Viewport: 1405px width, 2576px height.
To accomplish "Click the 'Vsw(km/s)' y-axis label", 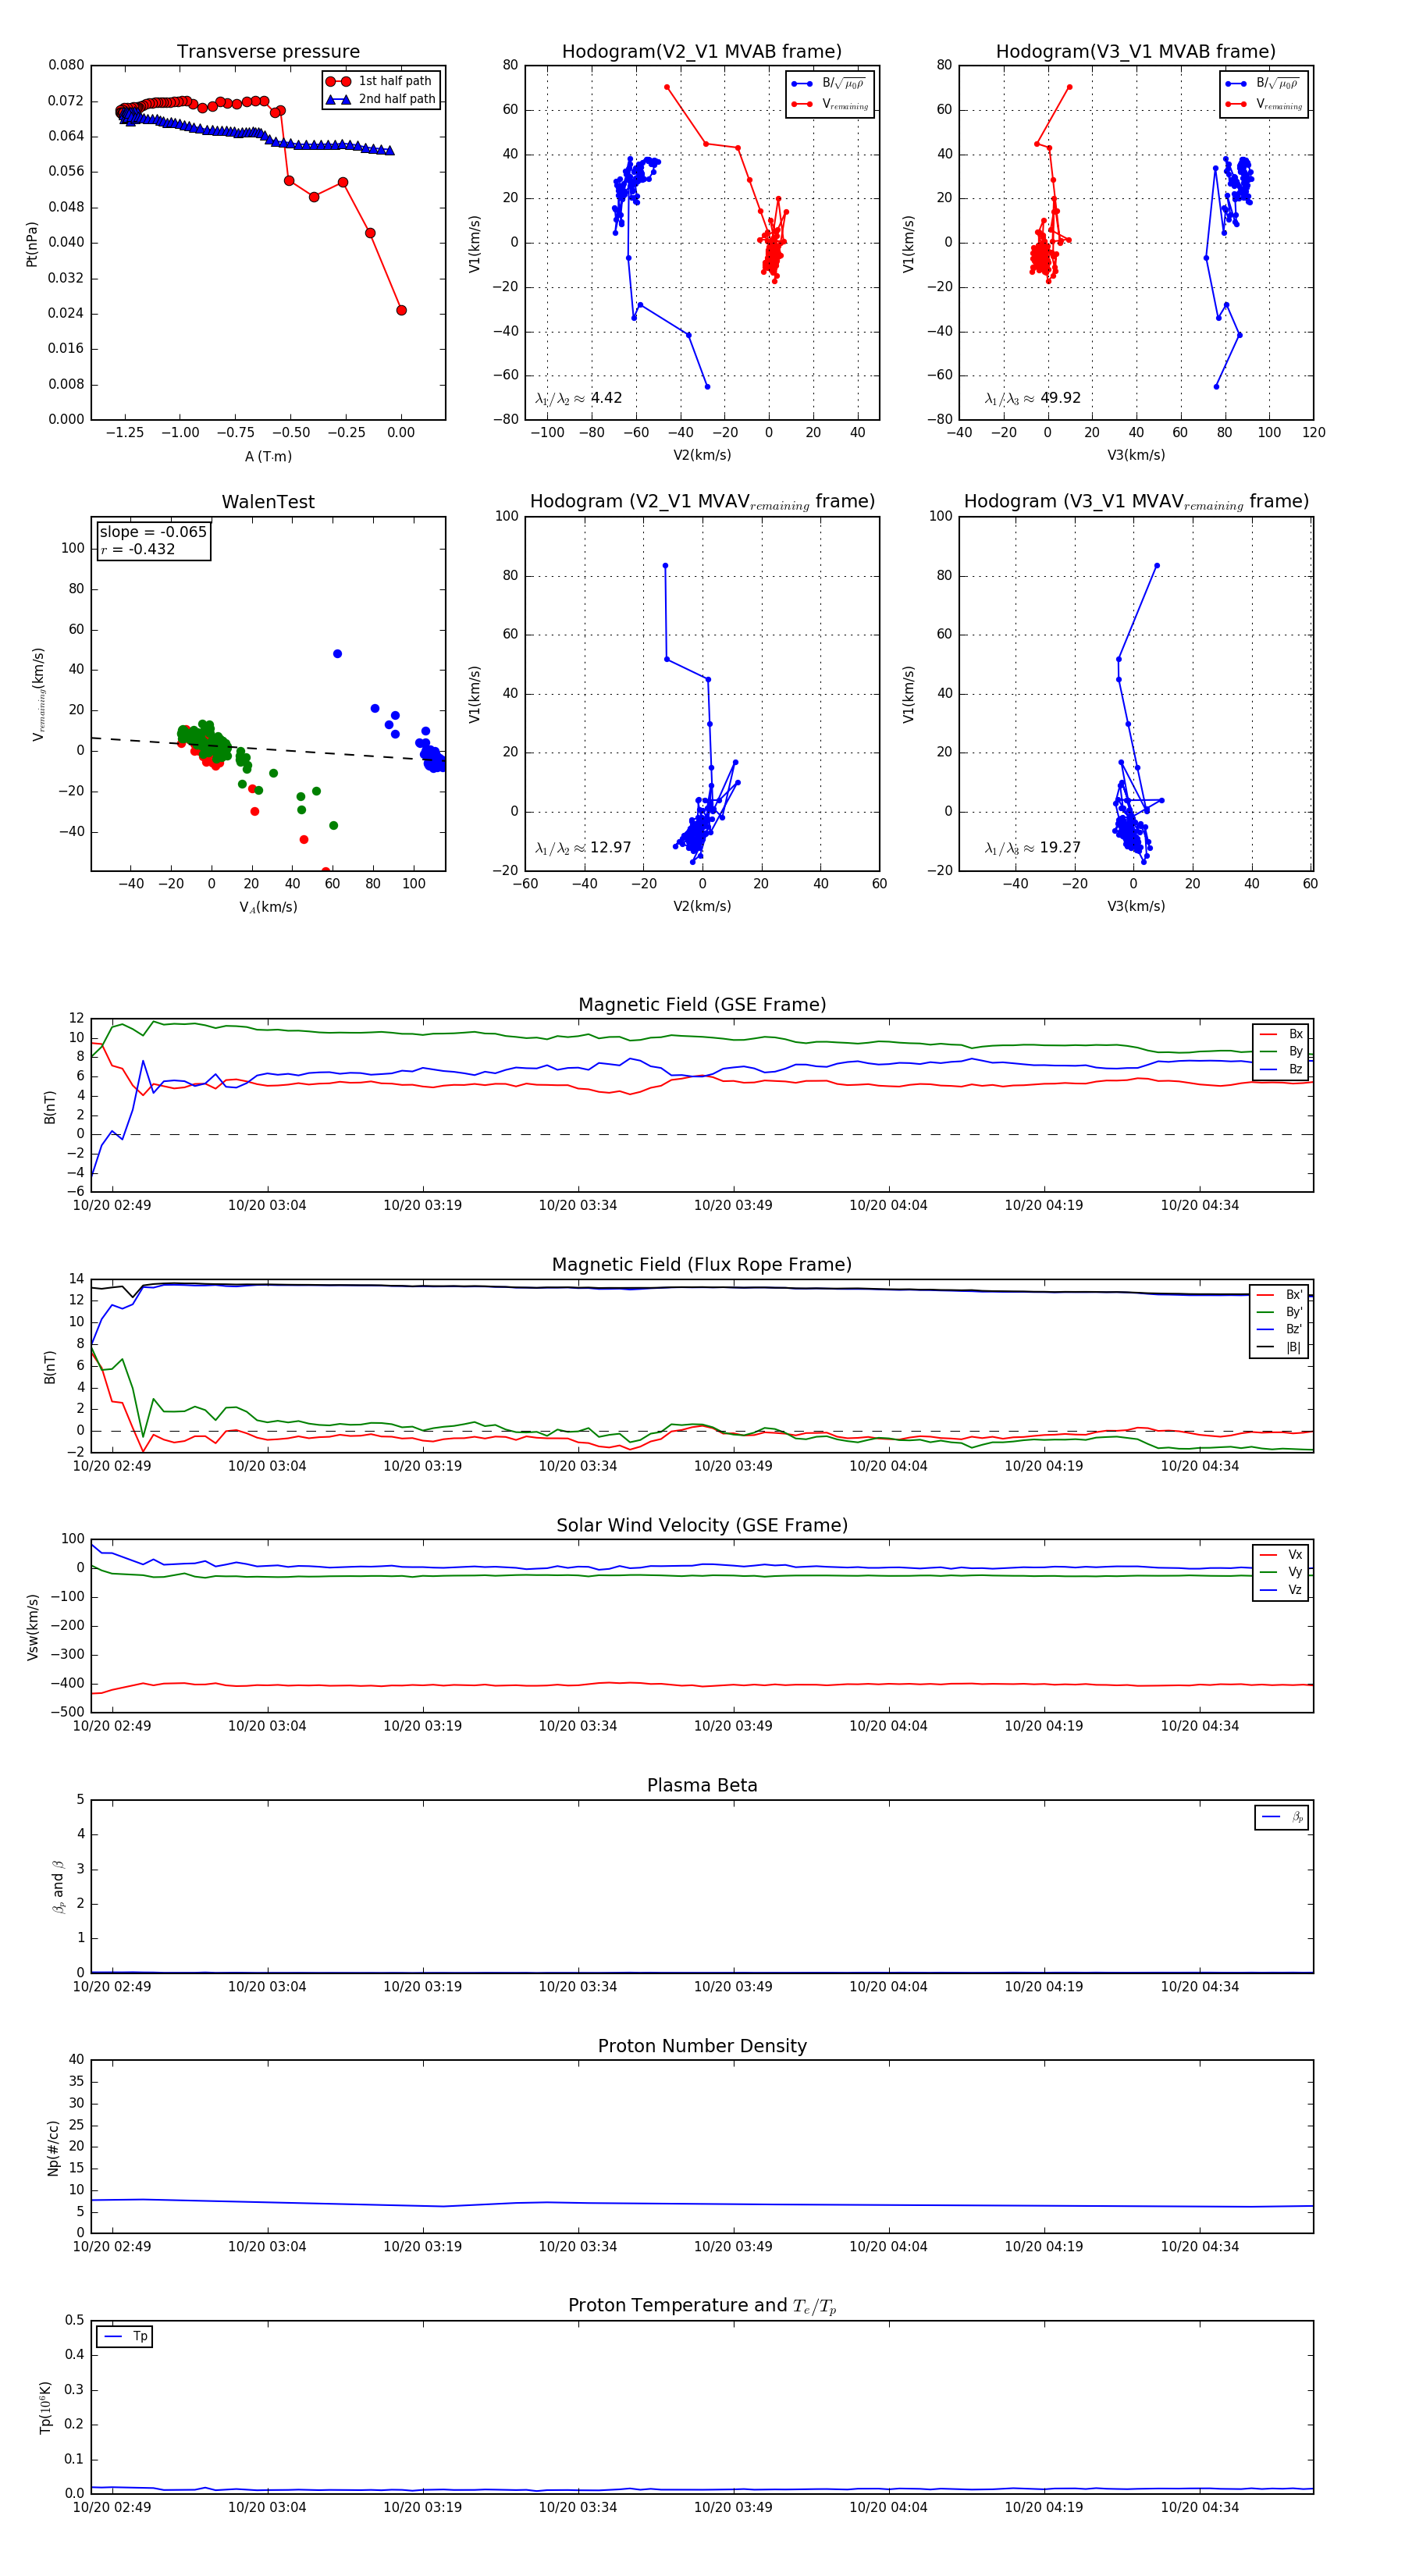I will tap(32, 1627).
